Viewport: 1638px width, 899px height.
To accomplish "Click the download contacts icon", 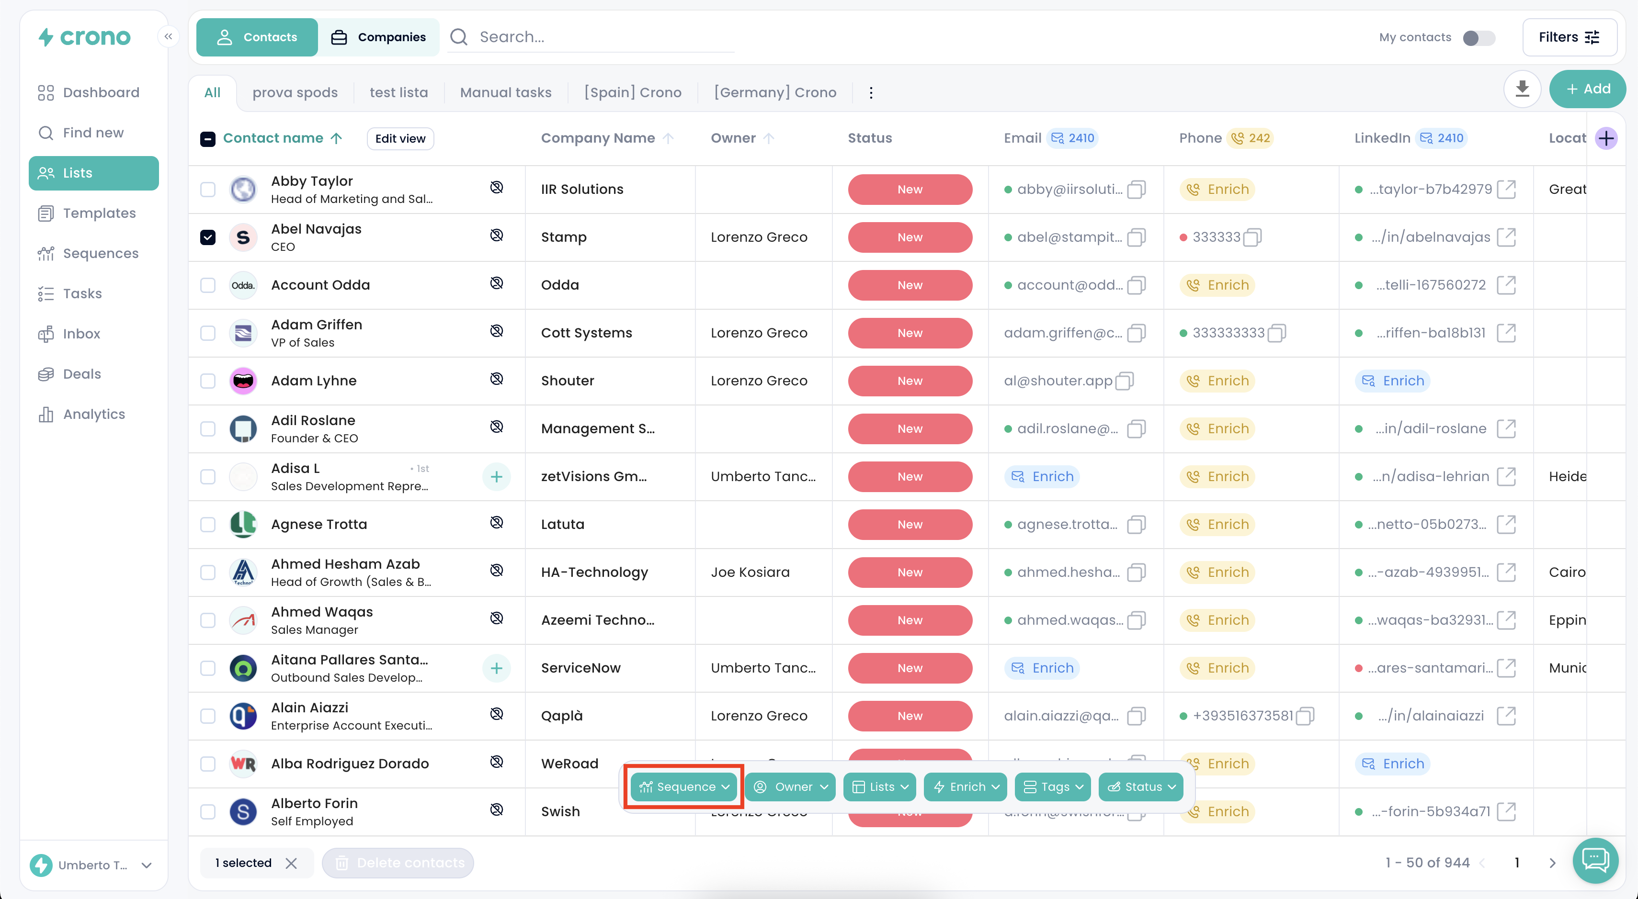I will pyautogui.click(x=1522, y=89).
